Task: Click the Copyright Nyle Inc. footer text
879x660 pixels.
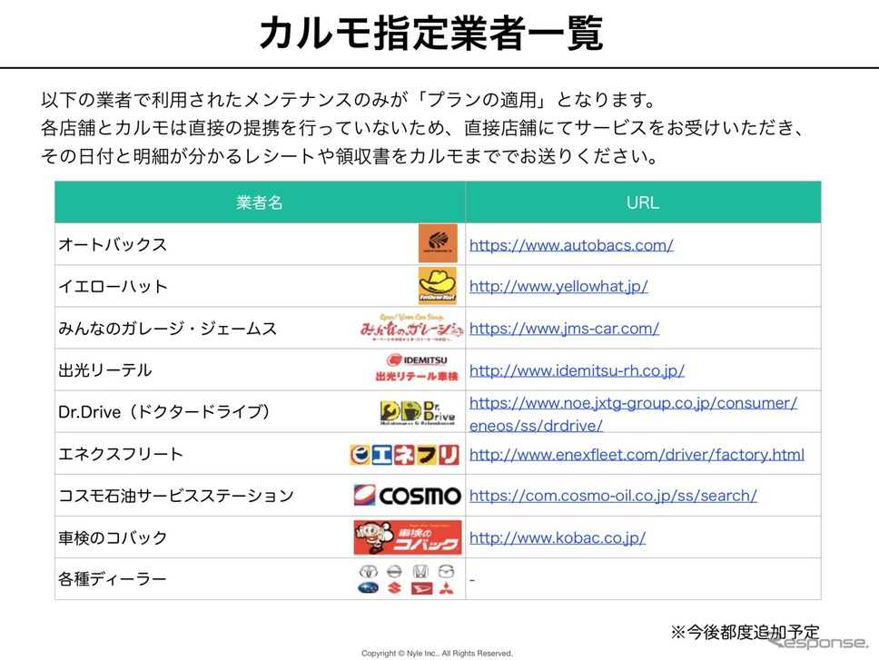Action: point(437,654)
